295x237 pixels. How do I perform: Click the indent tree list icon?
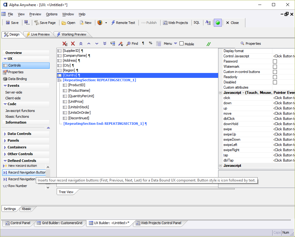[113, 44]
